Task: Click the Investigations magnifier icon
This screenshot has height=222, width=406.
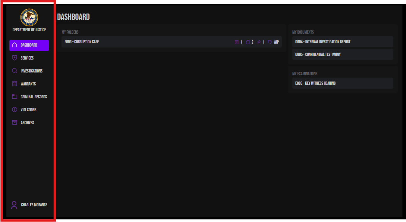Action: click(x=14, y=71)
